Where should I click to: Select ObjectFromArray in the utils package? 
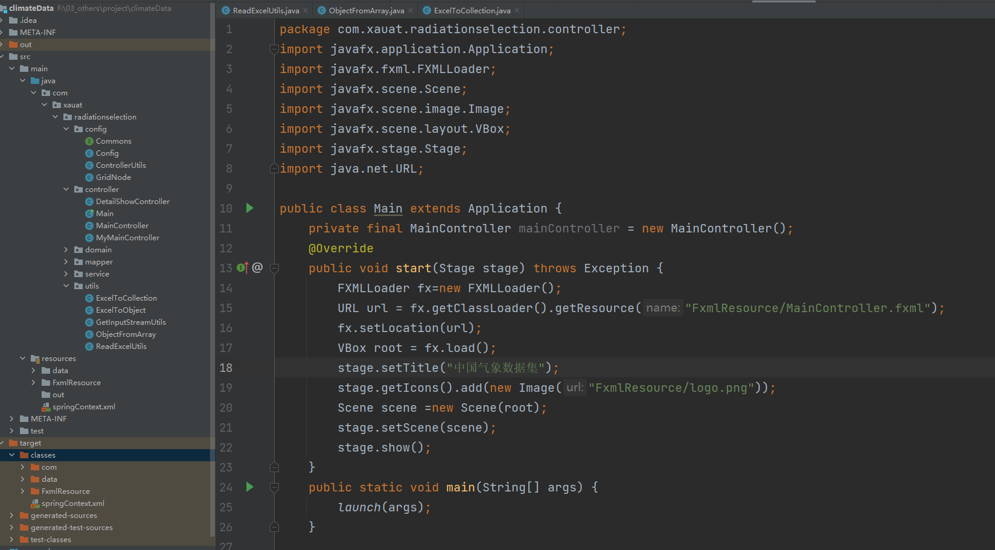coord(126,334)
